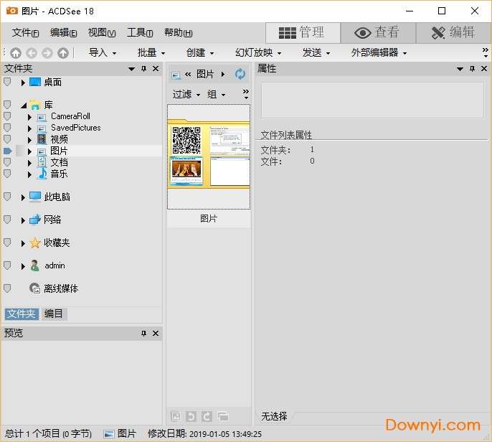
Task: Click the up-one-level arrow icon
Action: pyautogui.click(x=63, y=52)
